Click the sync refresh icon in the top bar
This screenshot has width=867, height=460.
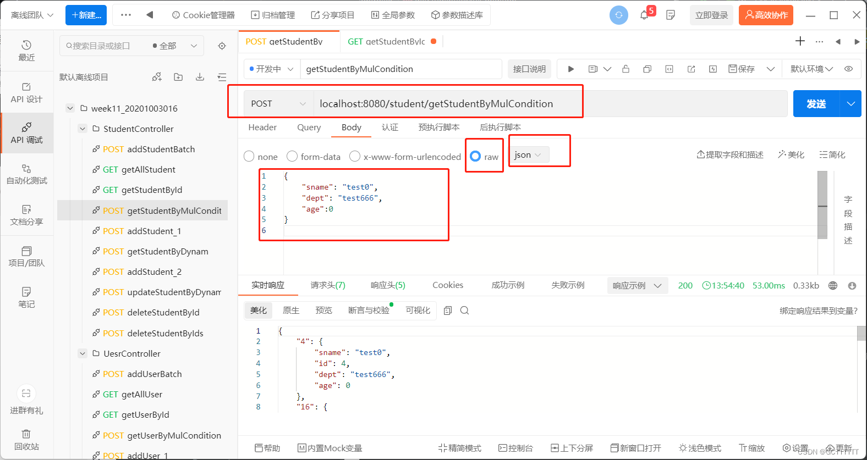point(619,15)
